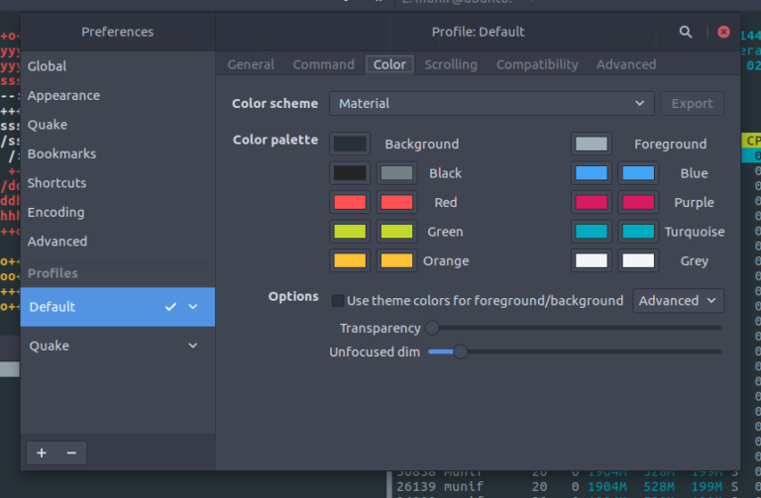
Task: Click the Unfocused dim slider handle
Action: coord(460,351)
